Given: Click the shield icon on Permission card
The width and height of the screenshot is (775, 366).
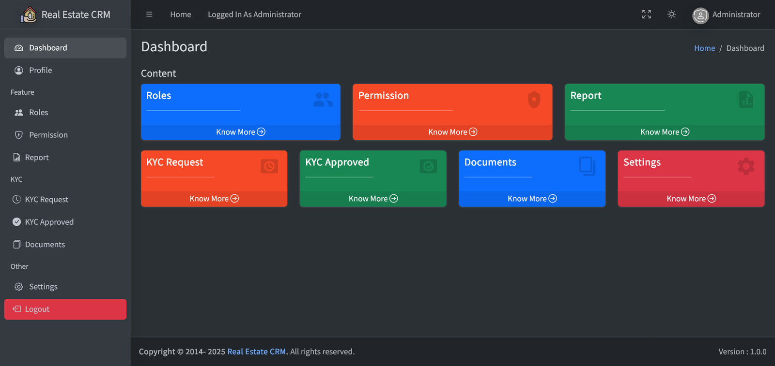Looking at the screenshot, I should pyautogui.click(x=534, y=100).
